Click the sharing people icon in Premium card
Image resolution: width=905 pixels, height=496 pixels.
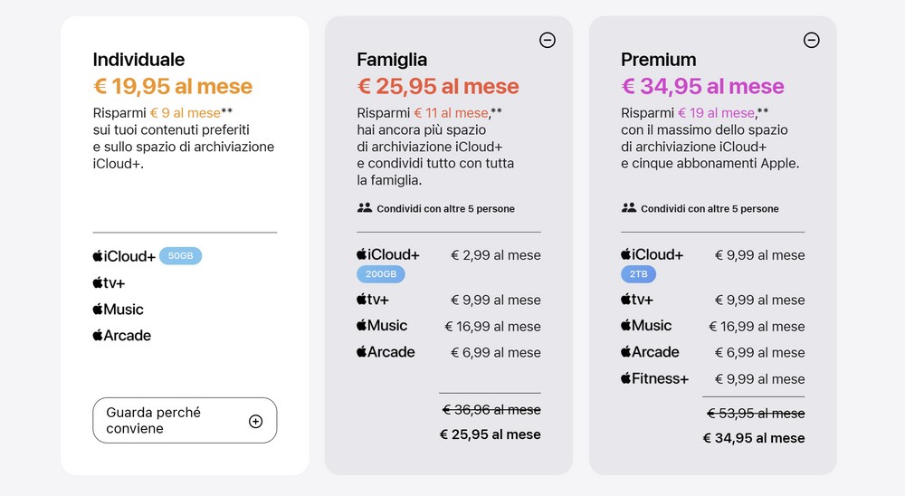[629, 208]
